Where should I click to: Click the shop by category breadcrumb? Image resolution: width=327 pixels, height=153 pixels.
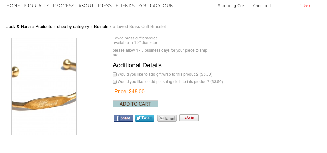point(73,27)
